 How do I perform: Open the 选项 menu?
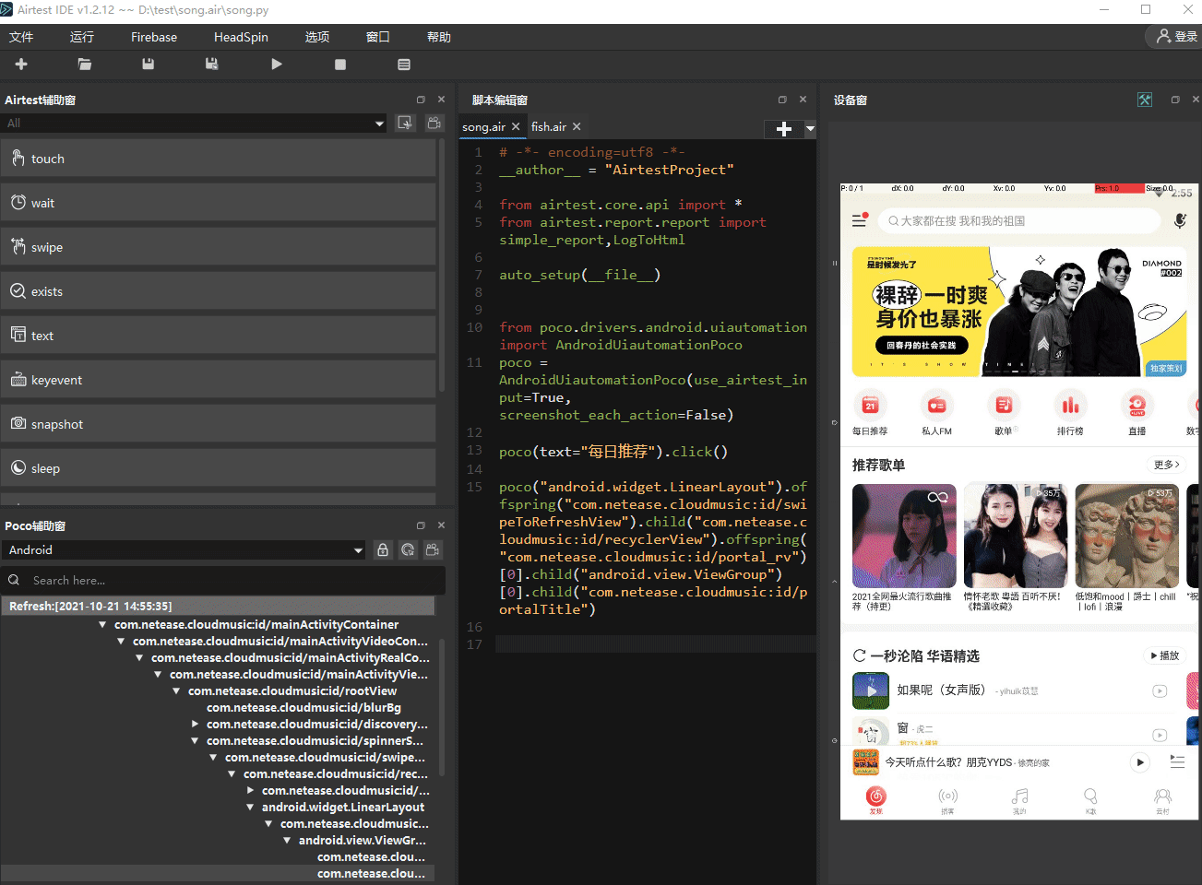tap(317, 37)
